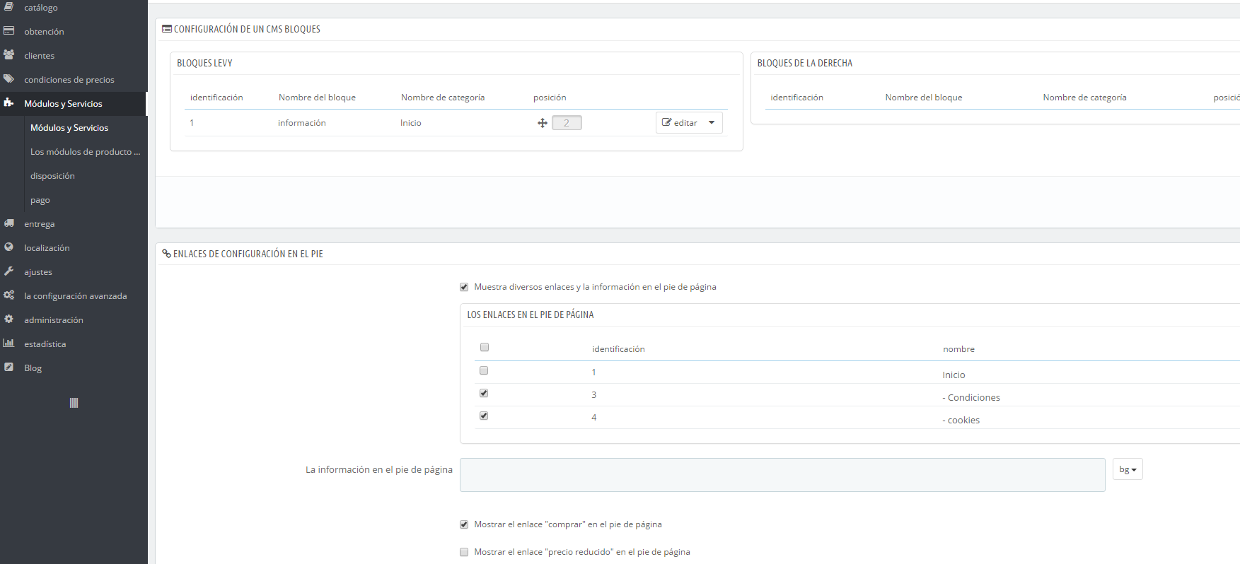Click the entrega truck icon

coord(9,223)
